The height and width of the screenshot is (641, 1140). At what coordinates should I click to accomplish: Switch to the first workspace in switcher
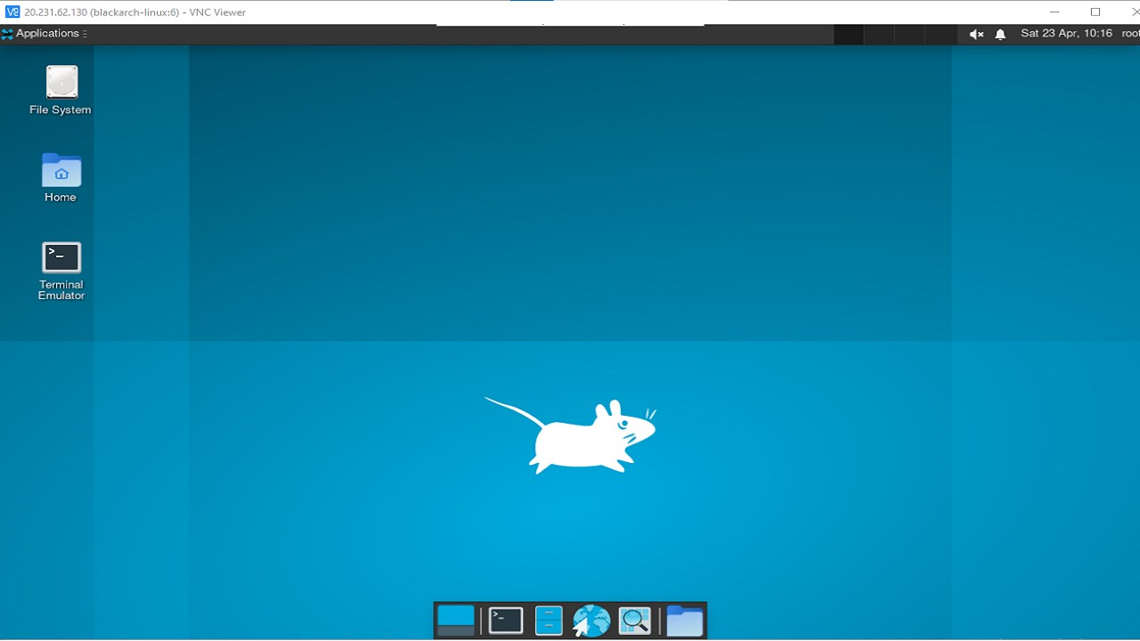[849, 34]
